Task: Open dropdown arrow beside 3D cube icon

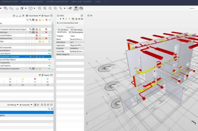Action: coord(34,8)
